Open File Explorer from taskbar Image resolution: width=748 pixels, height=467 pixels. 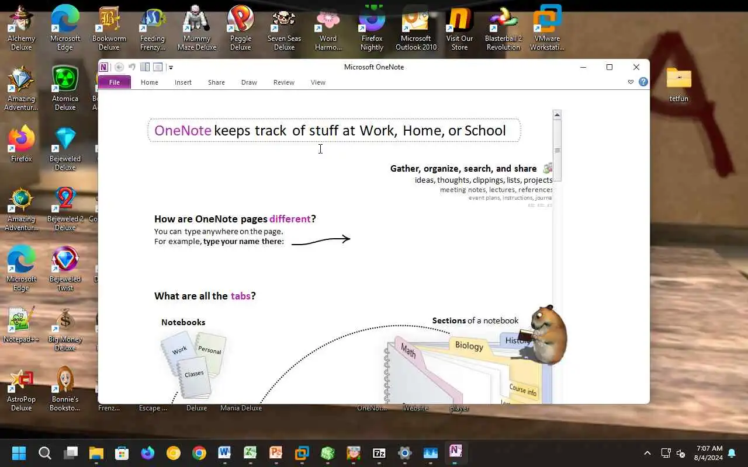pyautogui.click(x=96, y=453)
